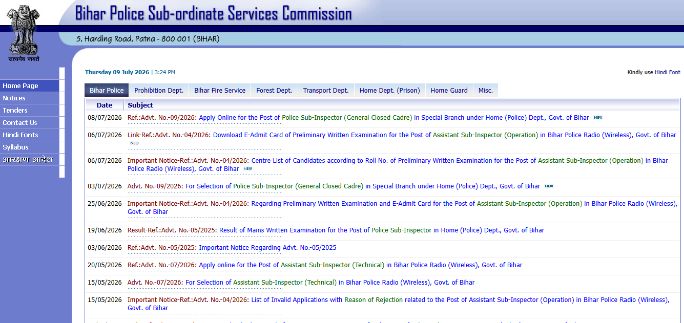684x323 pixels.
Task: Switch to Transport Dept. tab
Action: click(x=326, y=90)
